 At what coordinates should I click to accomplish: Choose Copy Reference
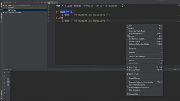(145, 34)
